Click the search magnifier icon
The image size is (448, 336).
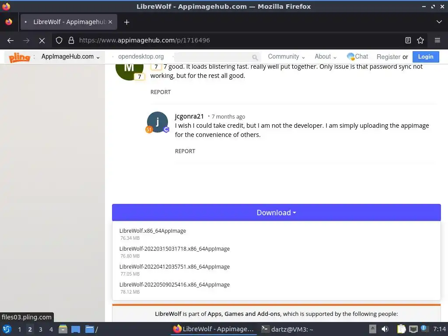(x=255, y=57)
